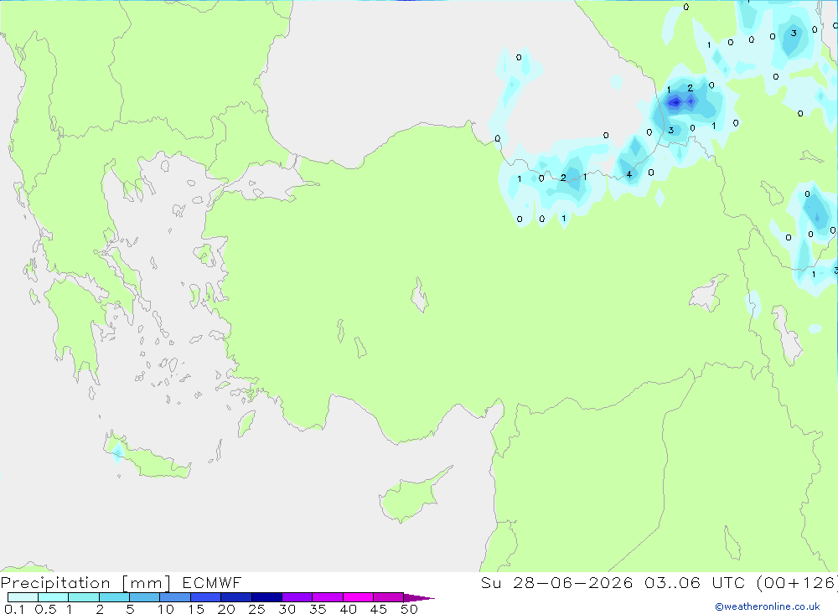
Task: Click the legend value label "15"
Action: click(196, 609)
